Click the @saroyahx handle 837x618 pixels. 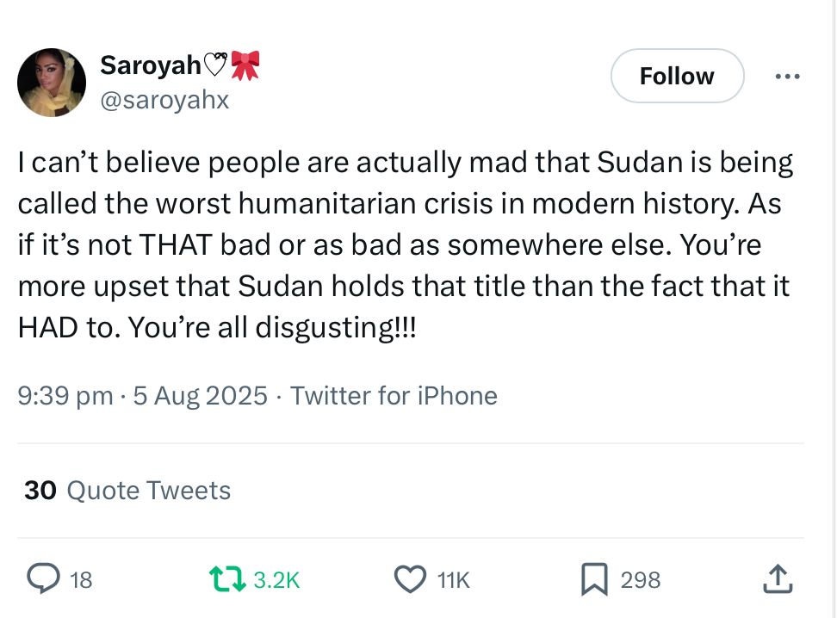164,99
